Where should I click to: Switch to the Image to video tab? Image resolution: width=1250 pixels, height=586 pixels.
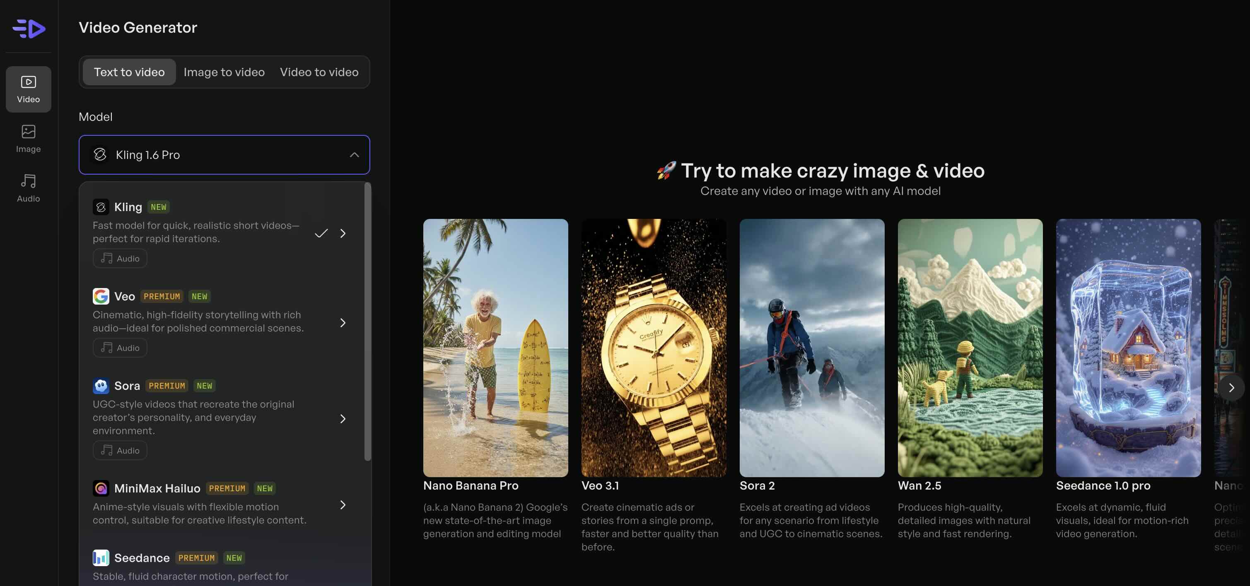pos(224,72)
